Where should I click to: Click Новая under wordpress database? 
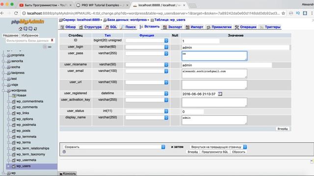click(21, 95)
